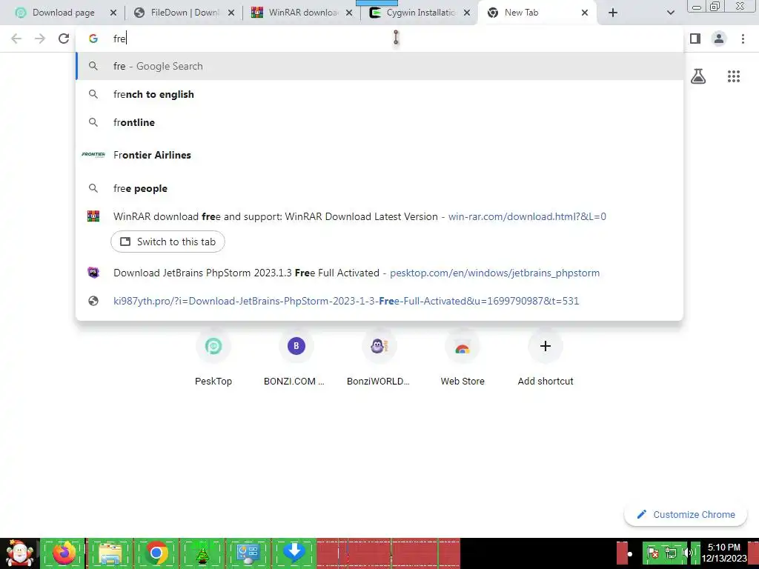Click the Frontier Airlines logo icon
Viewport: 759px width, 569px height.
93,155
